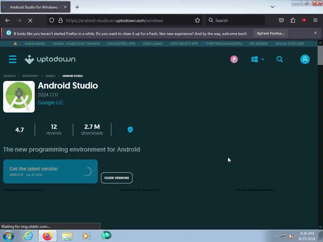This screenshot has width=323, height=242.
Task: Go to the Development breadcrumb
Action: click(x=30, y=76)
